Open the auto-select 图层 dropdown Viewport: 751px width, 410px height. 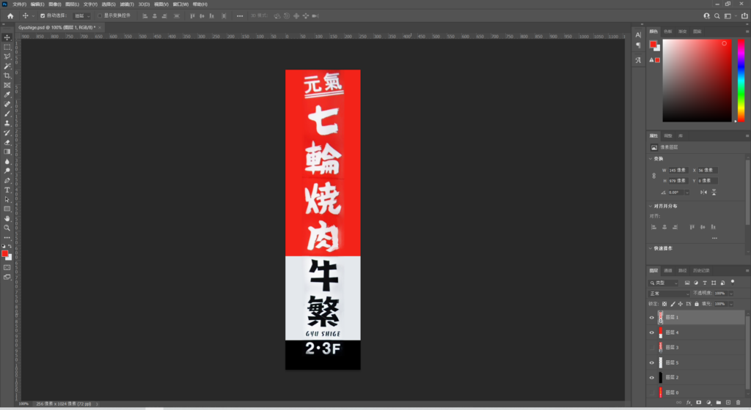pos(81,16)
